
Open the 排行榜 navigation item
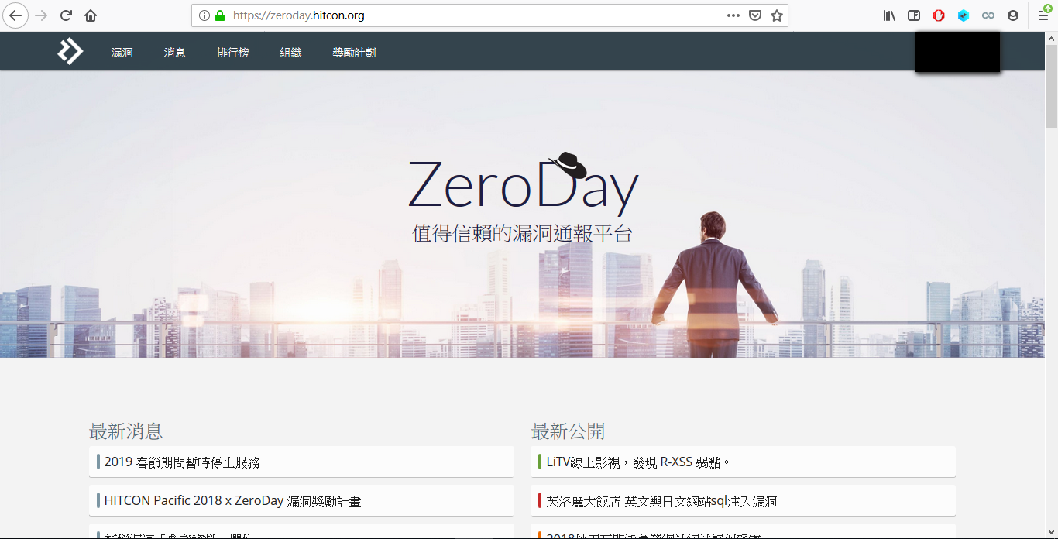[x=233, y=53]
